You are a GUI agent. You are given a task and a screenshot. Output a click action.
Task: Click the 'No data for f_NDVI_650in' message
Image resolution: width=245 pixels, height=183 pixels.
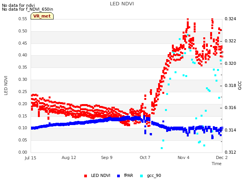tap(28, 9)
